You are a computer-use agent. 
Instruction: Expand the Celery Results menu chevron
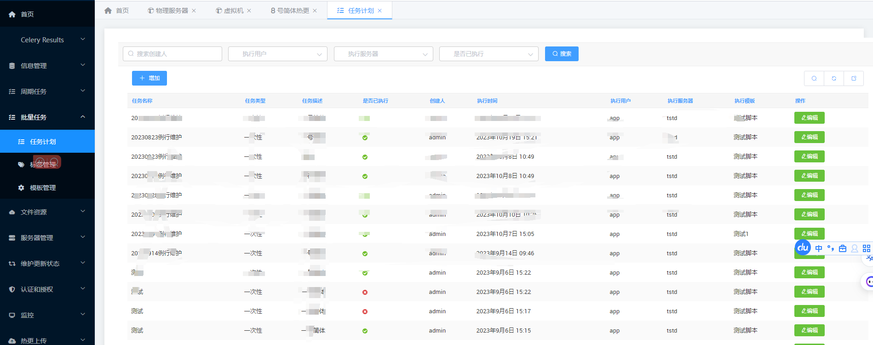click(x=83, y=40)
